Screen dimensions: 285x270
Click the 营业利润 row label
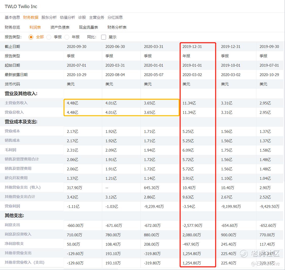tap(12, 206)
